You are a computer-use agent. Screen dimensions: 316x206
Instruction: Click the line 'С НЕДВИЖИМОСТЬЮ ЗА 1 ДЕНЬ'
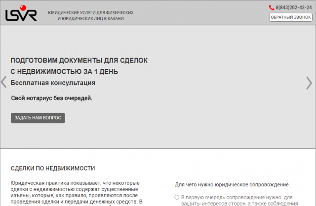pyautogui.click(x=64, y=71)
